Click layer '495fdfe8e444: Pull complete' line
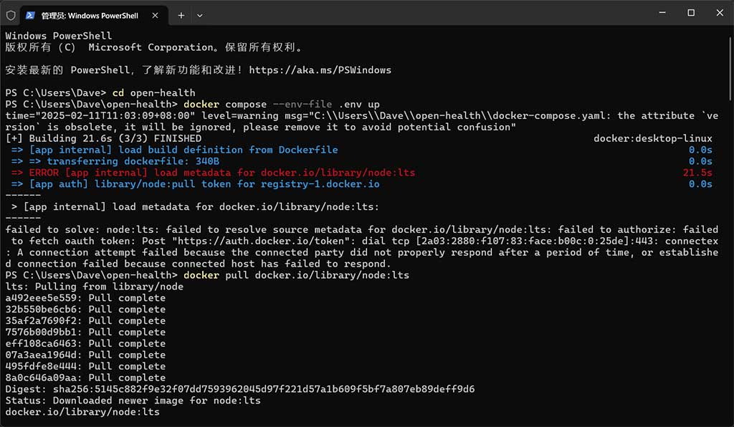The image size is (734, 427). click(x=86, y=366)
